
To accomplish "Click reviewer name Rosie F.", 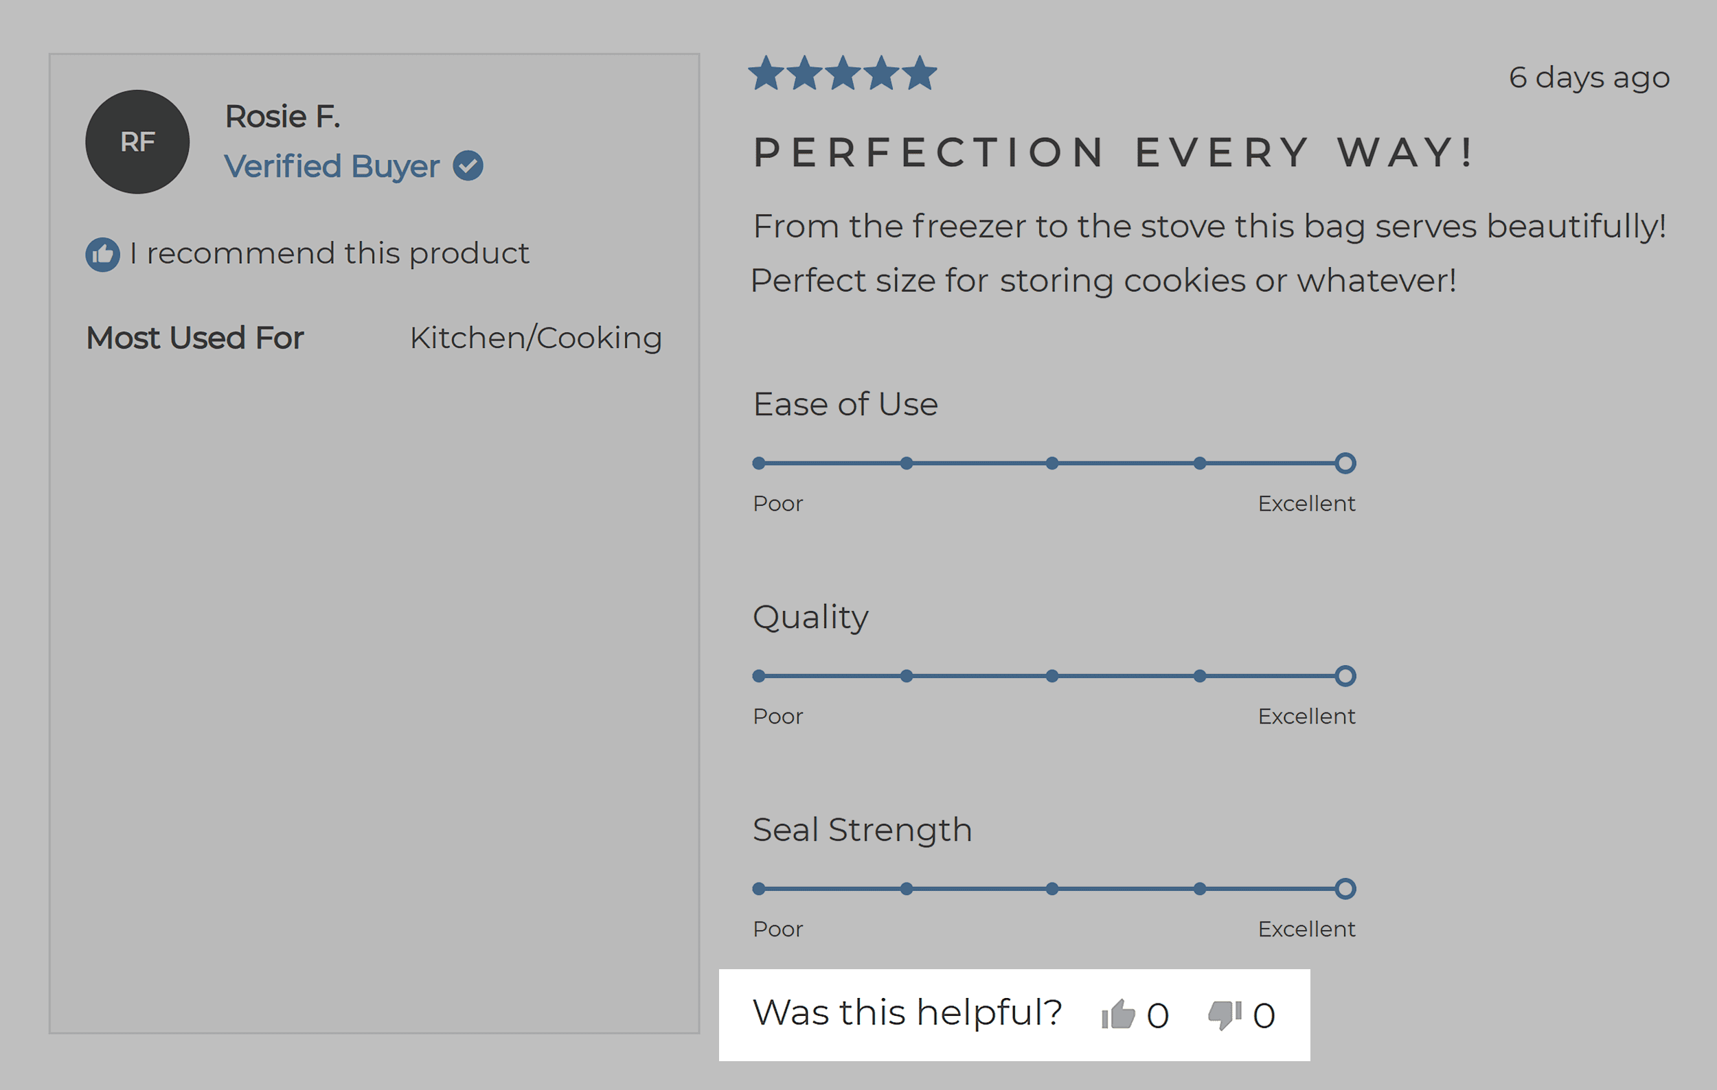I will click(282, 116).
